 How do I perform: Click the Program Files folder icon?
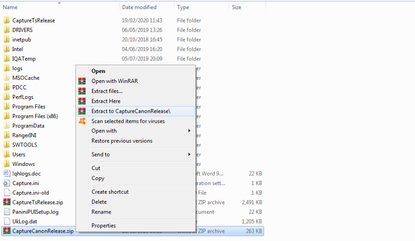[x=6, y=106]
